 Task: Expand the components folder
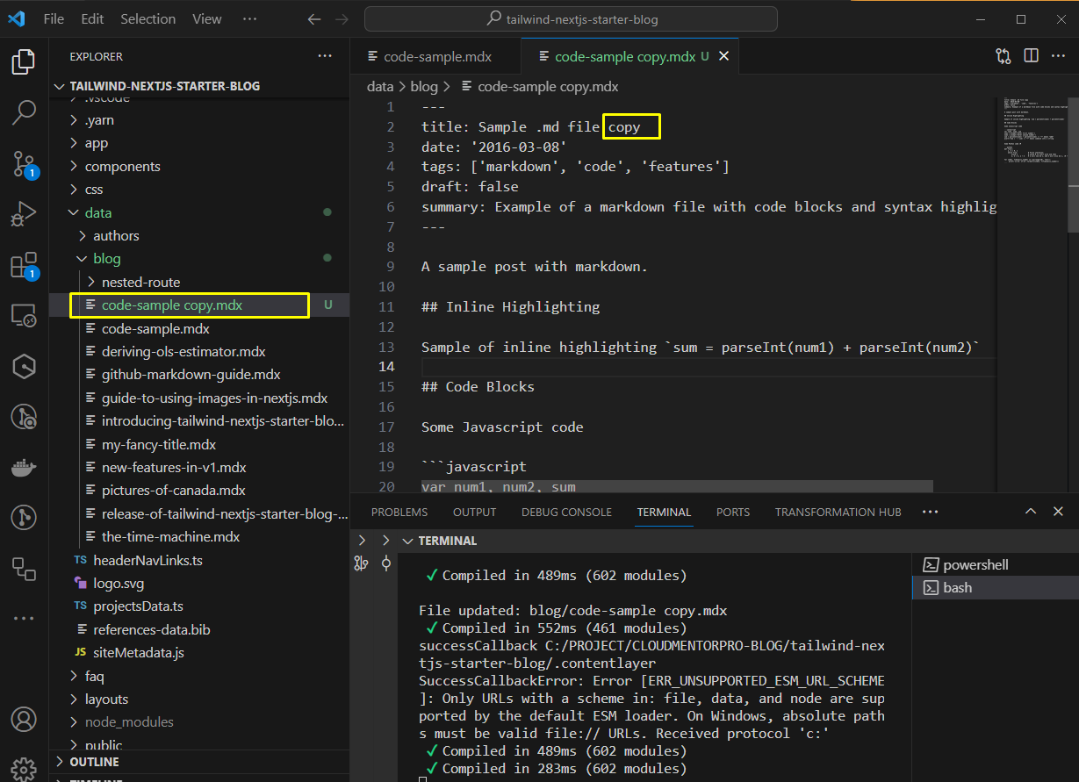122,166
